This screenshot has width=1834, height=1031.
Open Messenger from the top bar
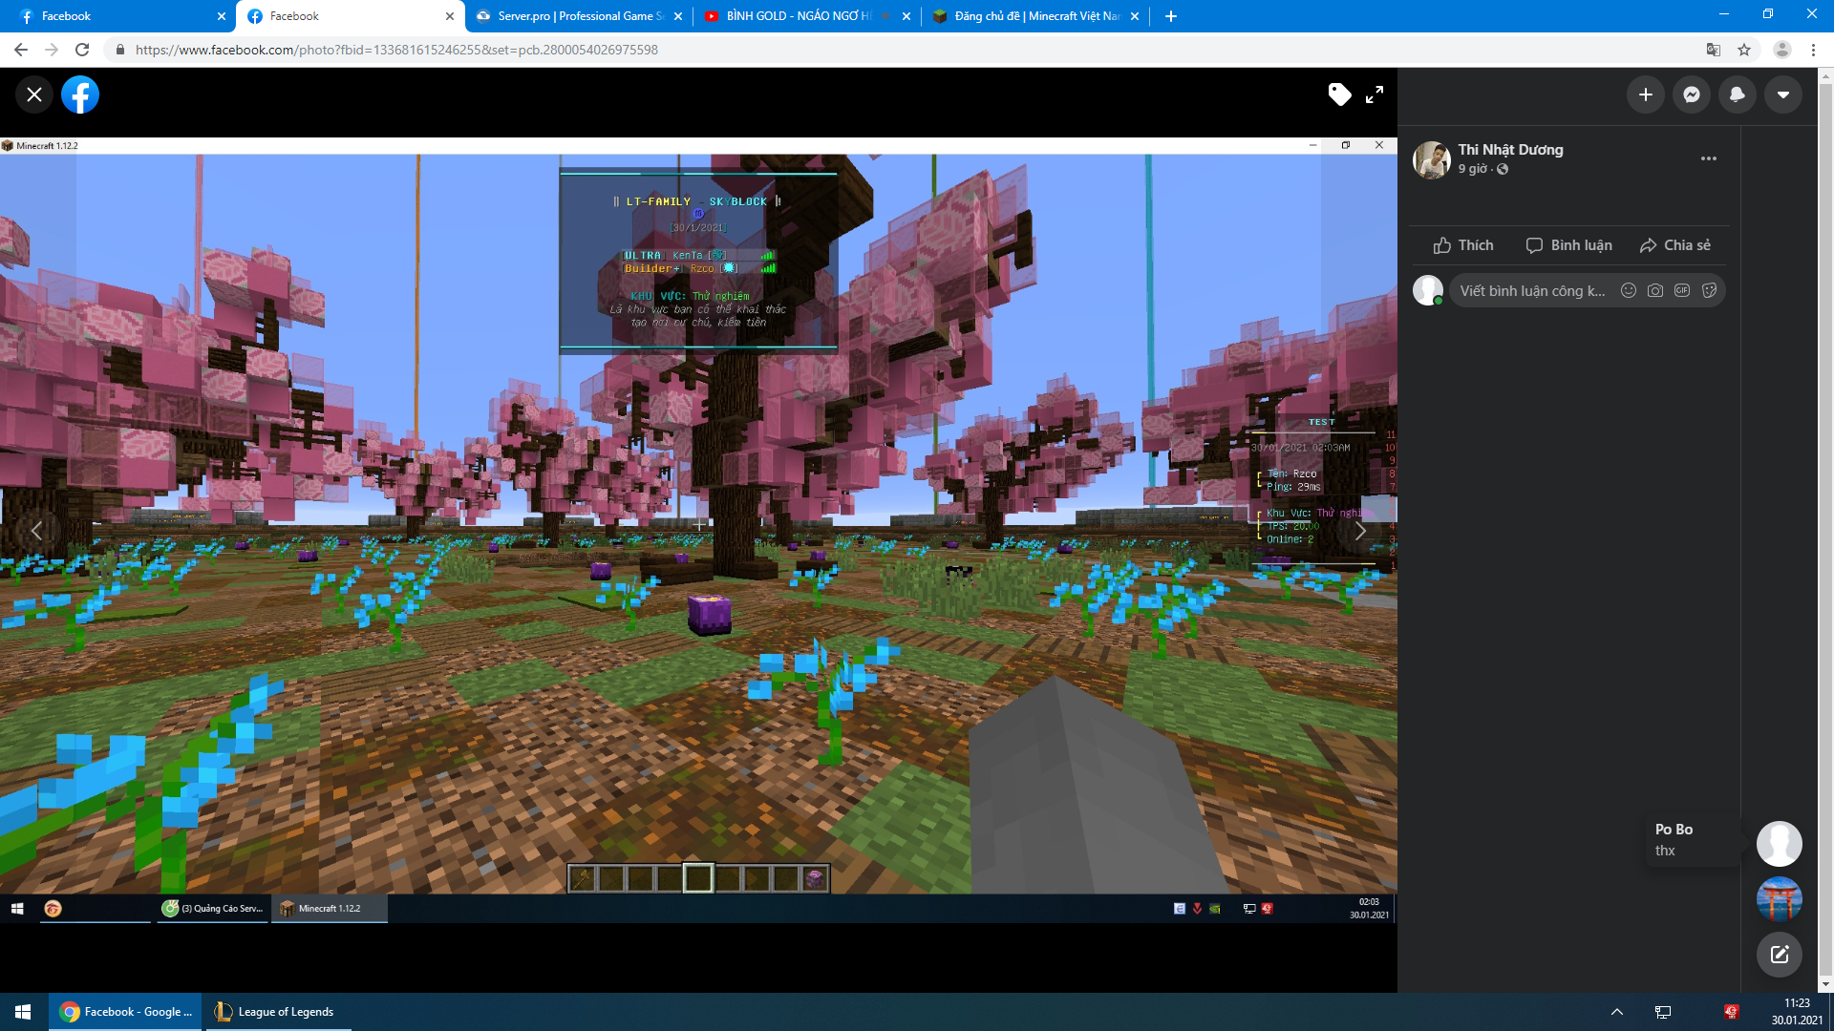point(1691,95)
